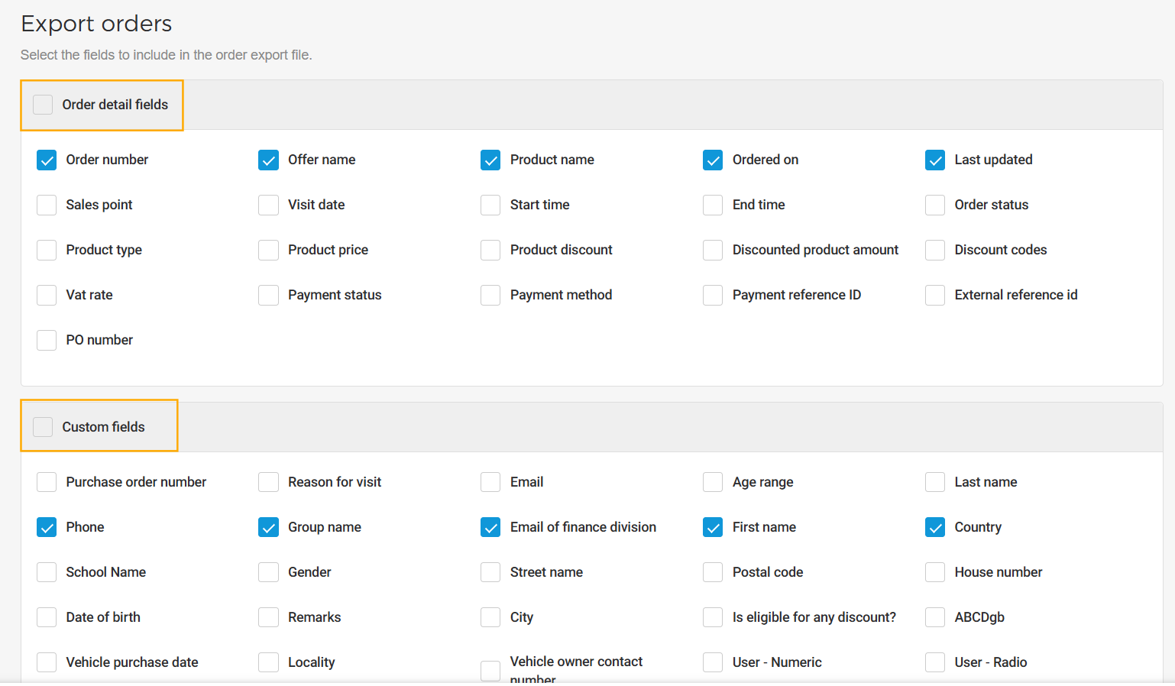Untick the Ordered on checkbox
1175x686 pixels.
coord(713,160)
